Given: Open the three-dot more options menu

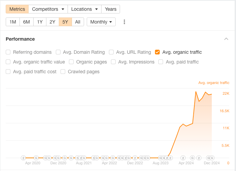Looking at the screenshot, I should pyautogui.click(x=124, y=22).
